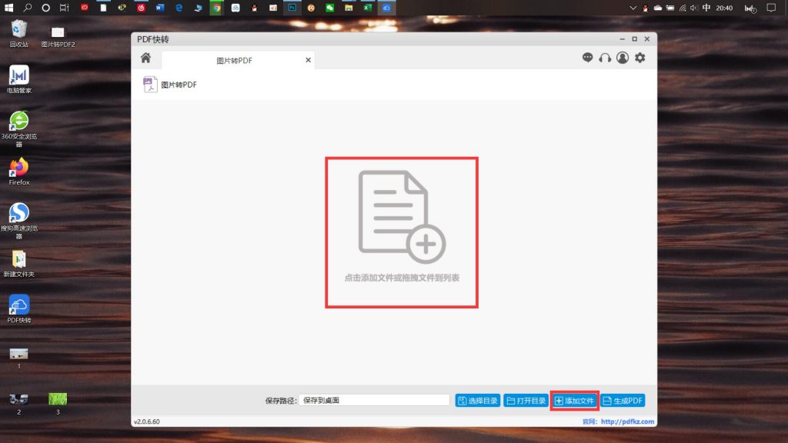Close the 图片转PDF tab
788x443 pixels.
pyautogui.click(x=308, y=60)
